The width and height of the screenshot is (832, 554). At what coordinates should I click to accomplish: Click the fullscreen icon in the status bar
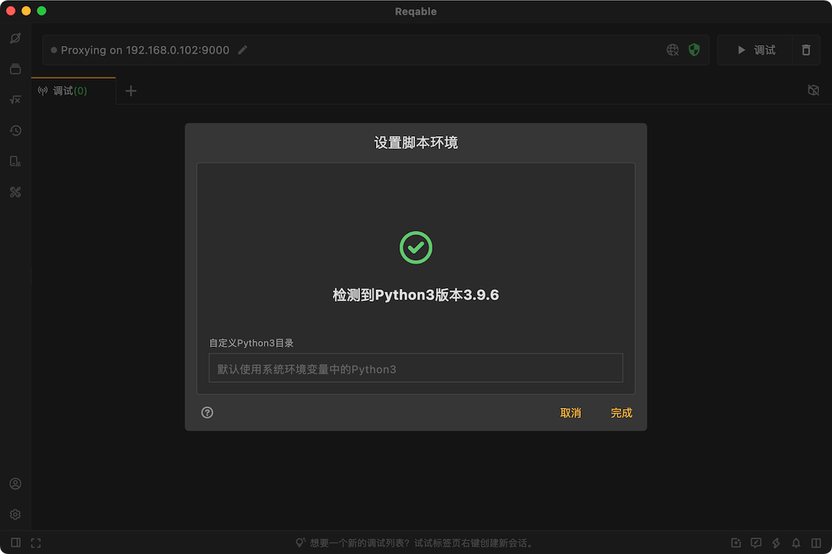click(x=36, y=543)
